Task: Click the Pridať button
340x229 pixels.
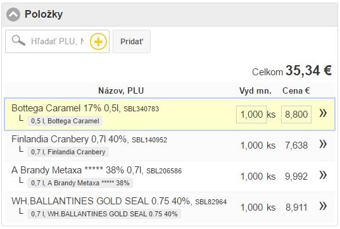Action: pos(132,41)
